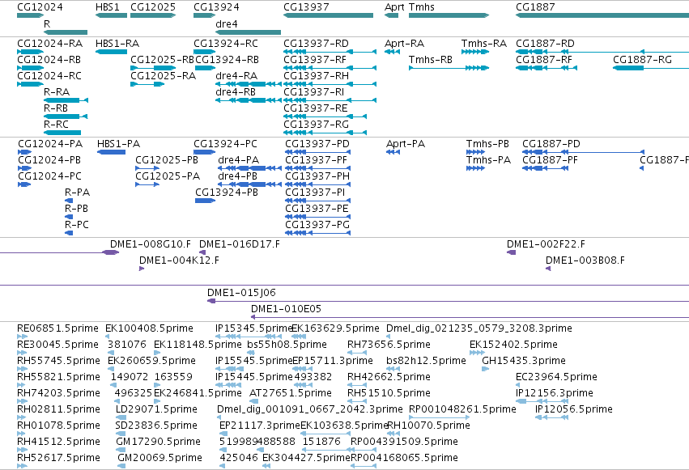Select transcript dre4-RB
Viewport: 689px width, 470px height.
(236, 92)
